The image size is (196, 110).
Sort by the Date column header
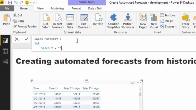36,88
